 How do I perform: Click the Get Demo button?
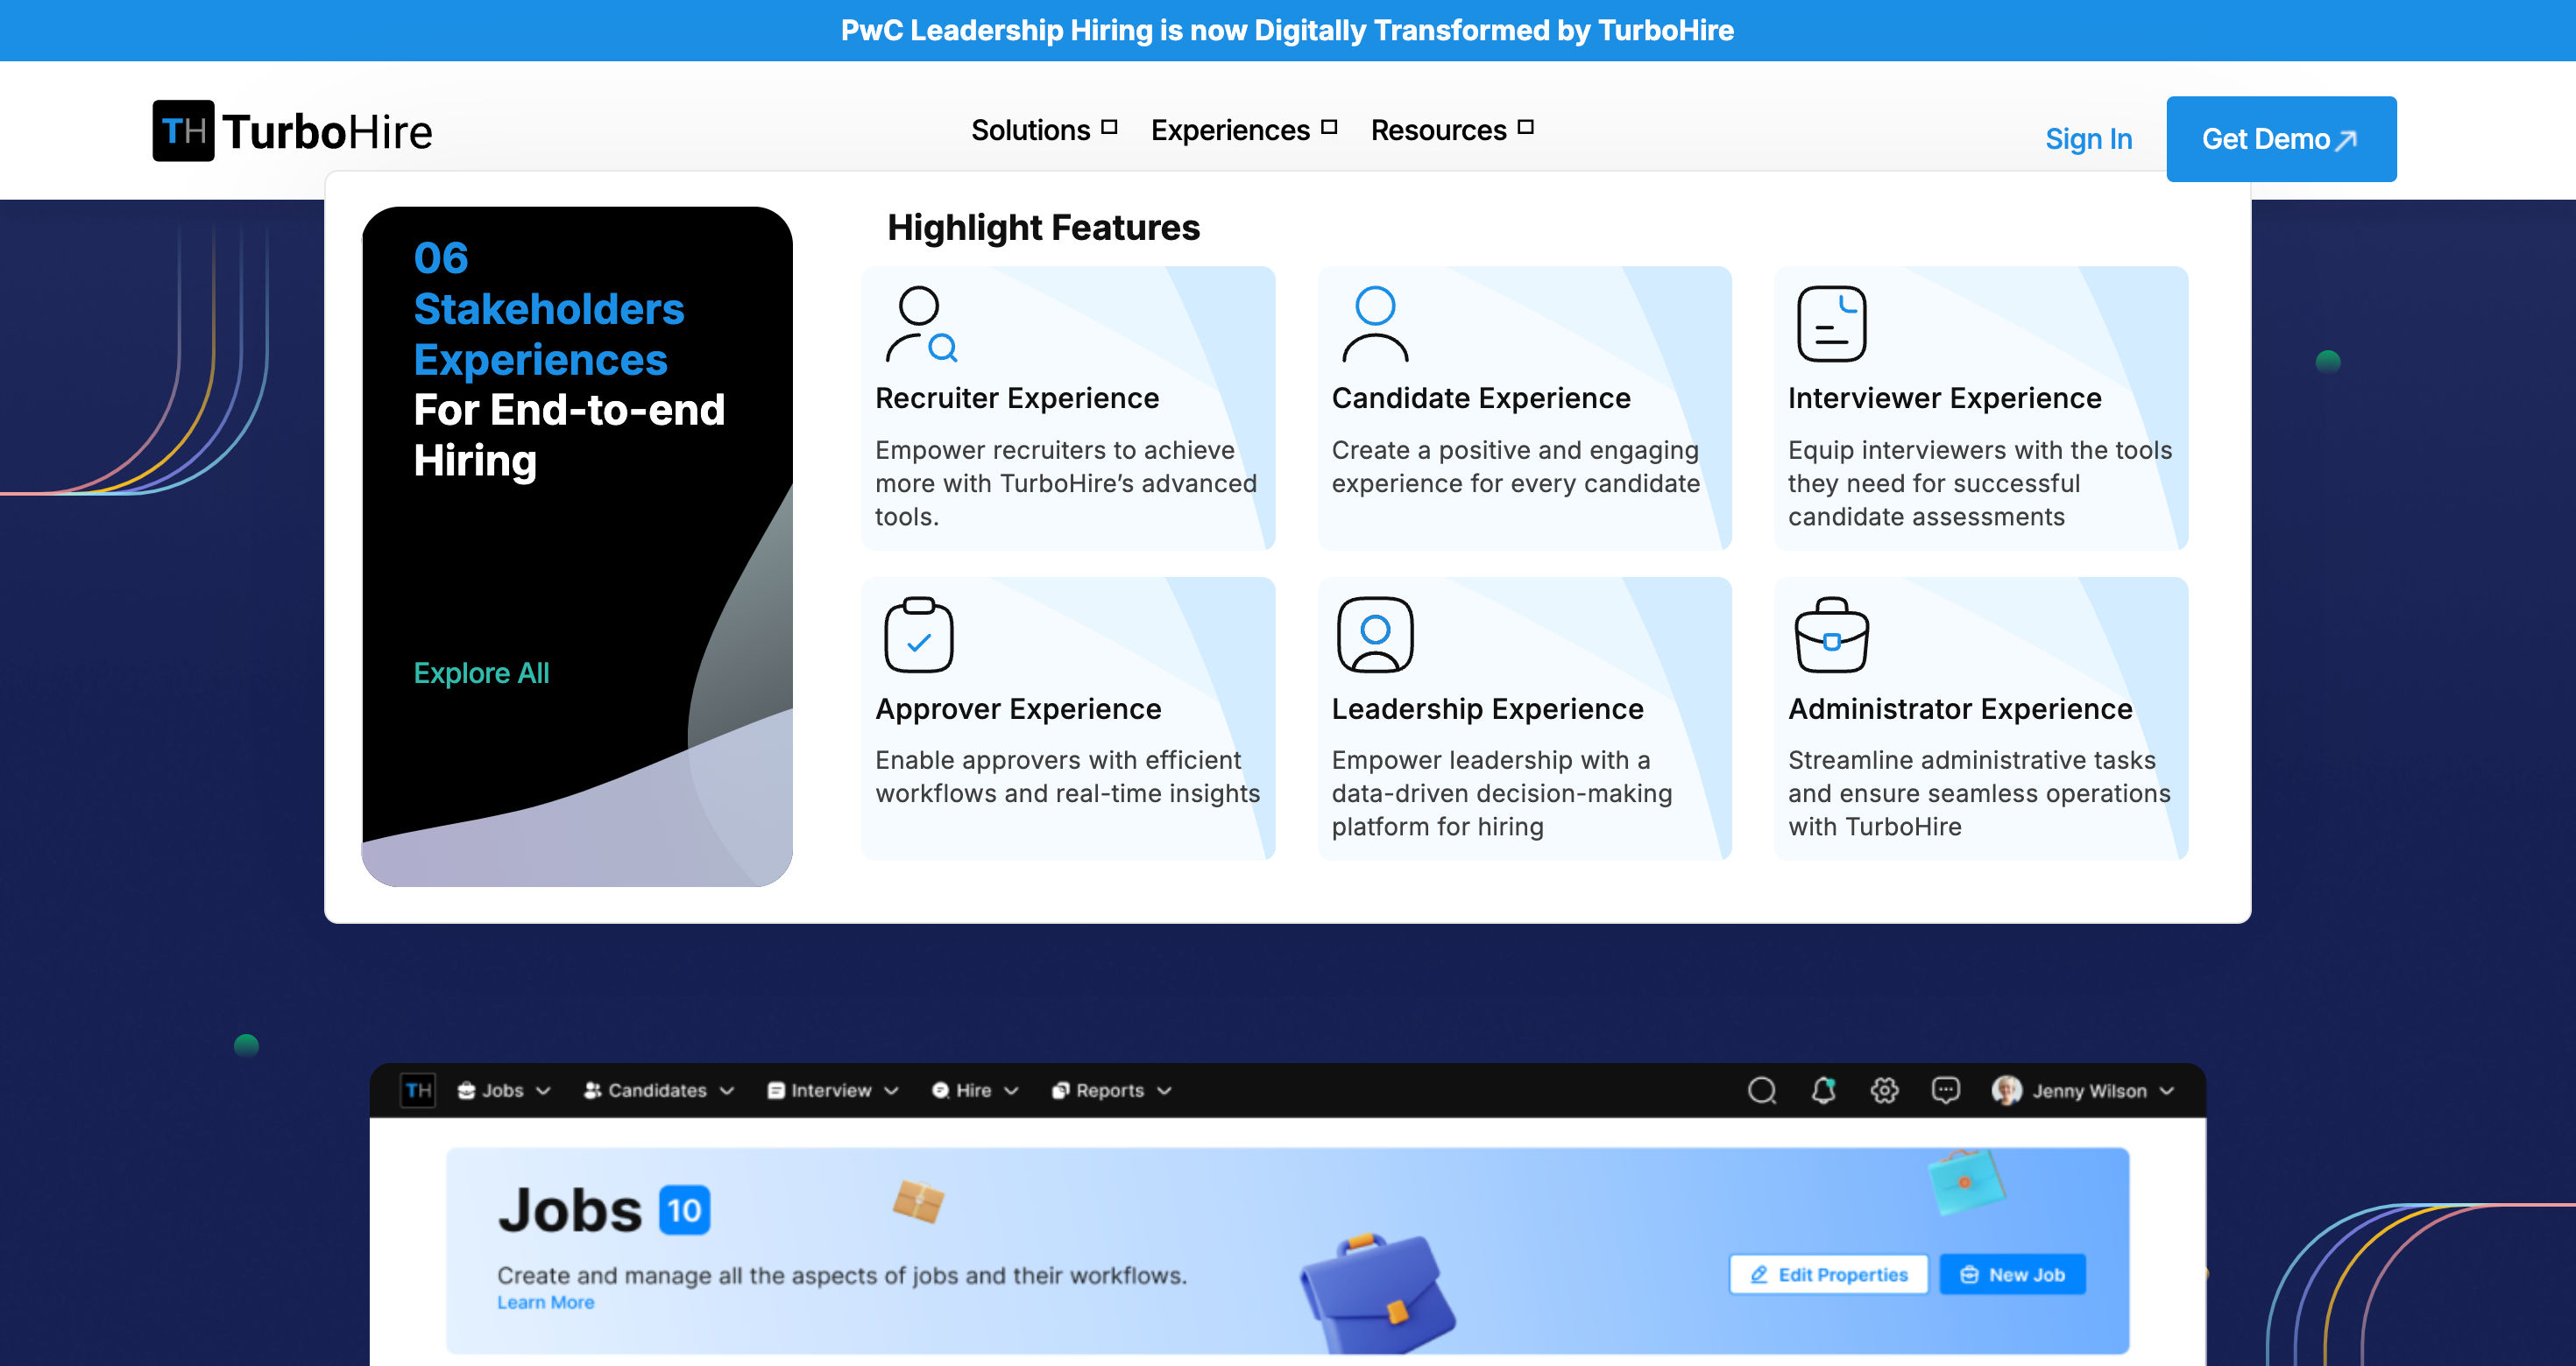coord(2281,139)
